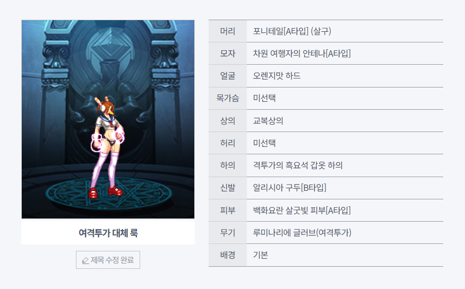The width and height of the screenshot is (465, 289).
Task: Click the 제목 수정 완료 button
Action: click(x=108, y=260)
